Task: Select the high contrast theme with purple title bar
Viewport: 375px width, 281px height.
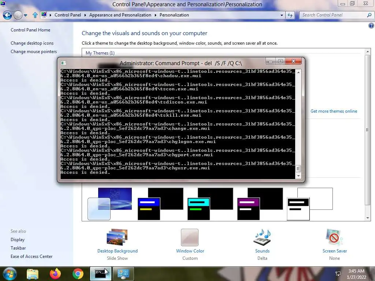Action: 260,203
